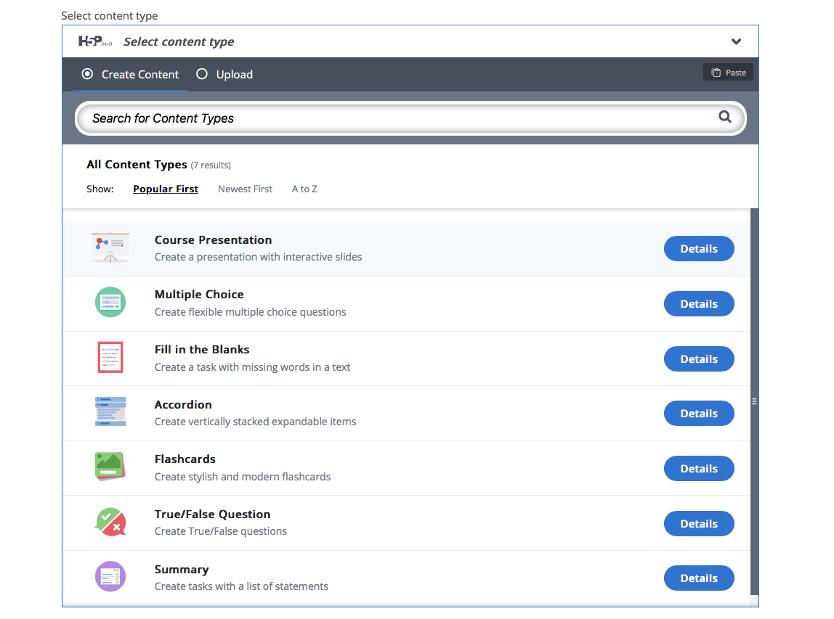Click the 'Select content type' header title
Viewport: 834px width, 619px height.
(179, 42)
